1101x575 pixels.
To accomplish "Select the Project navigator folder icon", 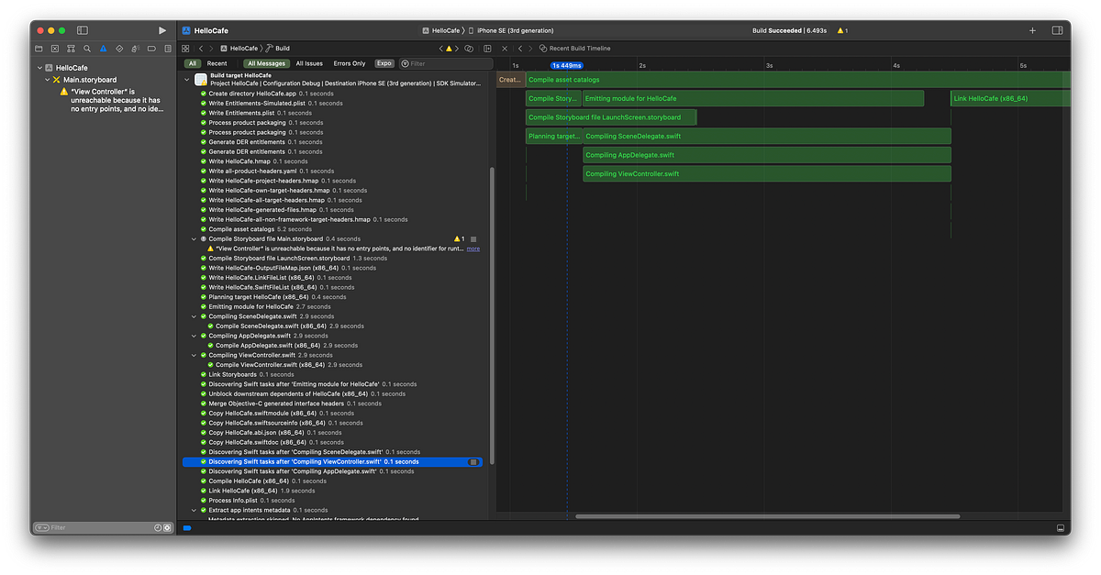I will point(38,48).
